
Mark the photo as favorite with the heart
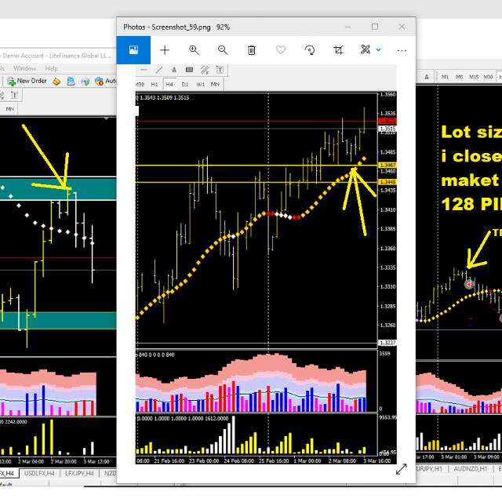281,50
